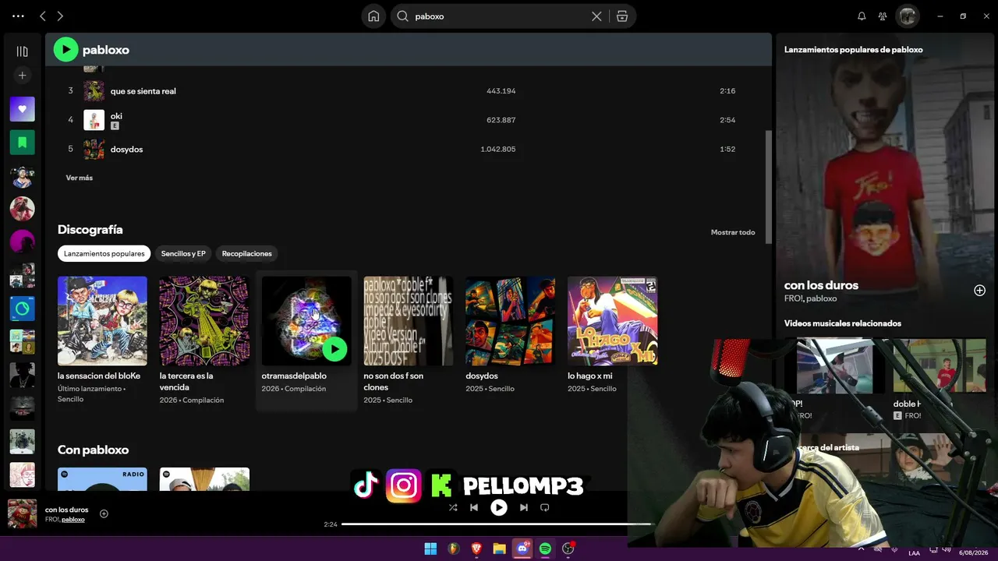Click Mostrar todo for the discography
This screenshot has height=561, width=998.
tap(733, 232)
